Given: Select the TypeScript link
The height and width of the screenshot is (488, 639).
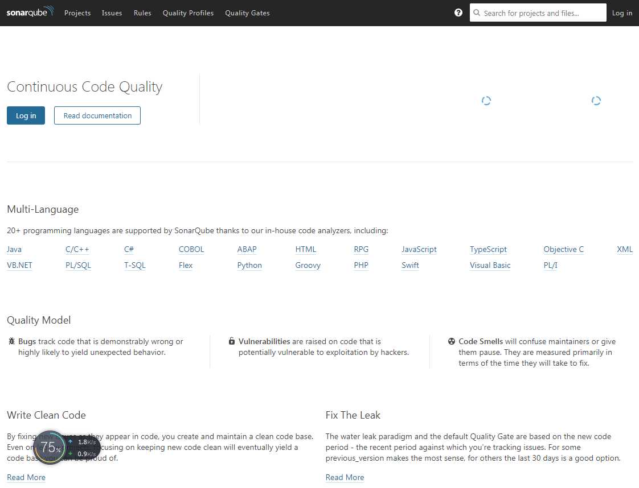Looking at the screenshot, I should 488,249.
